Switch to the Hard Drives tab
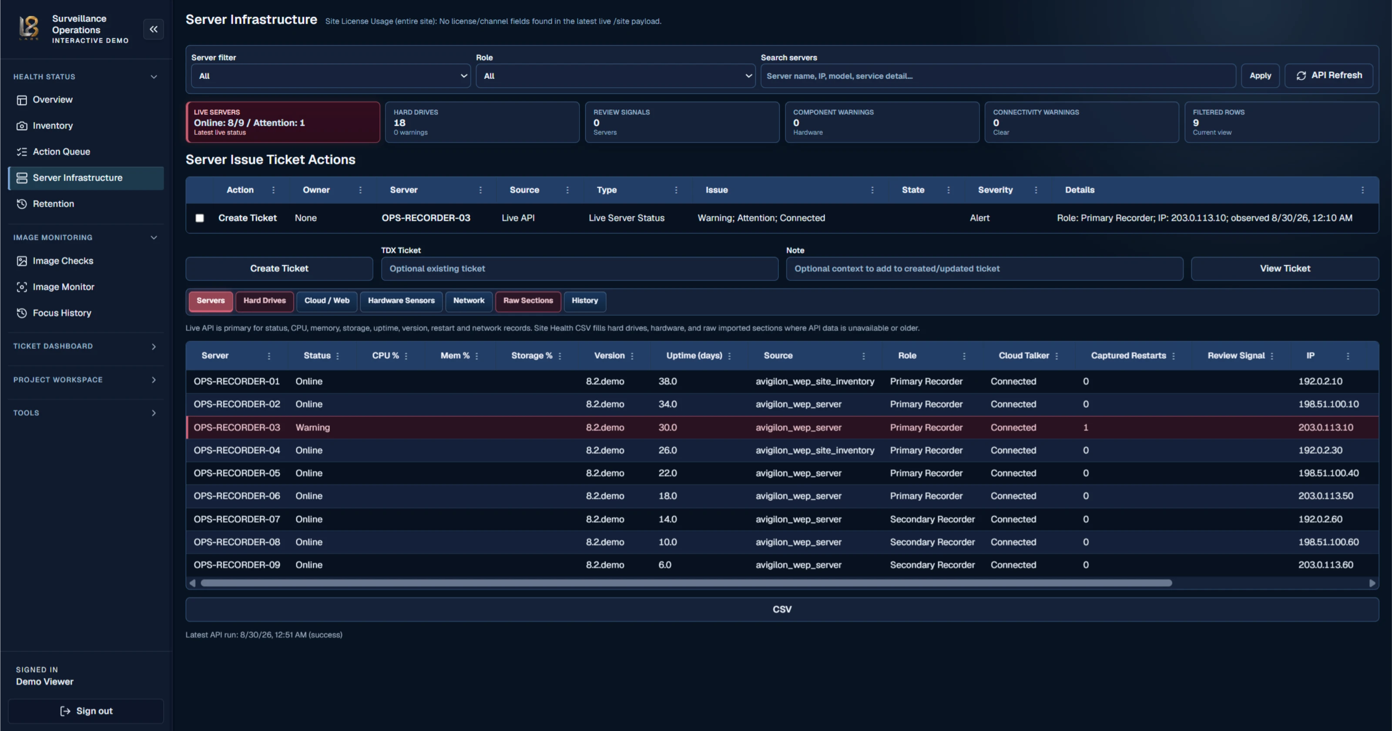1392x731 pixels. tap(264, 301)
